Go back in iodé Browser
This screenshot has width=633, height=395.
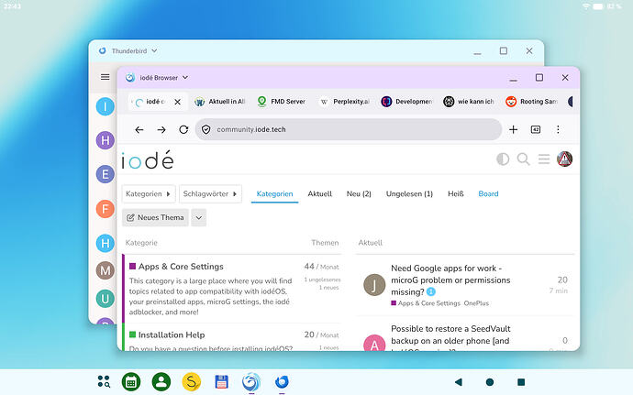click(x=139, y=129)
